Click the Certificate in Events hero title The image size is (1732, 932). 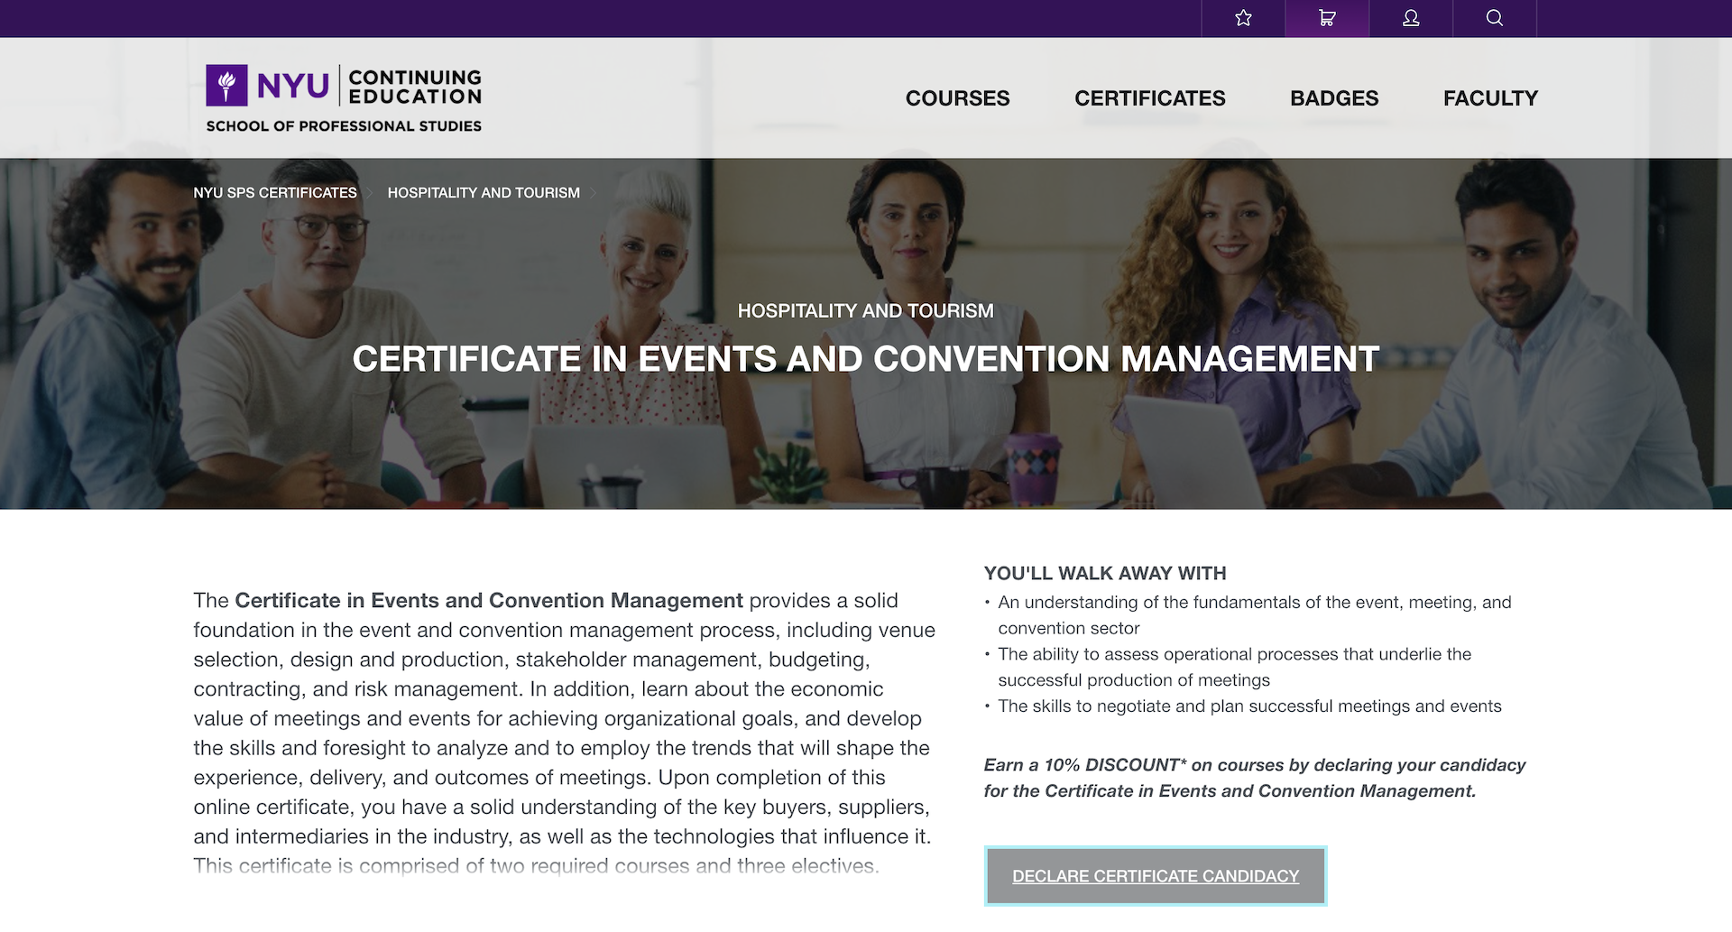865,359
